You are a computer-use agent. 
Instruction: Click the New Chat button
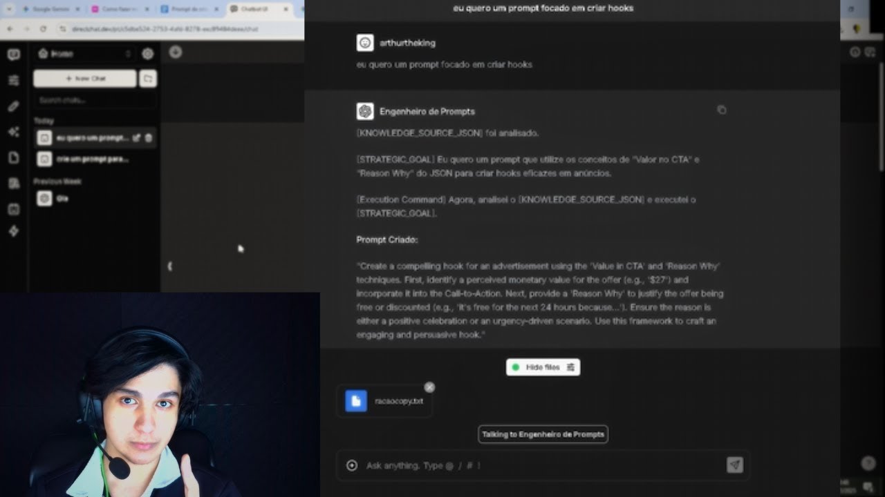[x=85, y=79]
